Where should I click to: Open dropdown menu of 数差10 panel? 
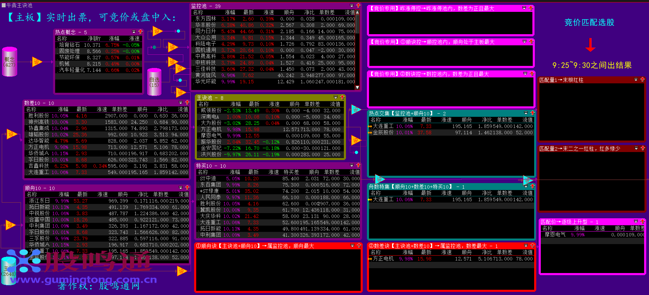click(x=180, y=103)
